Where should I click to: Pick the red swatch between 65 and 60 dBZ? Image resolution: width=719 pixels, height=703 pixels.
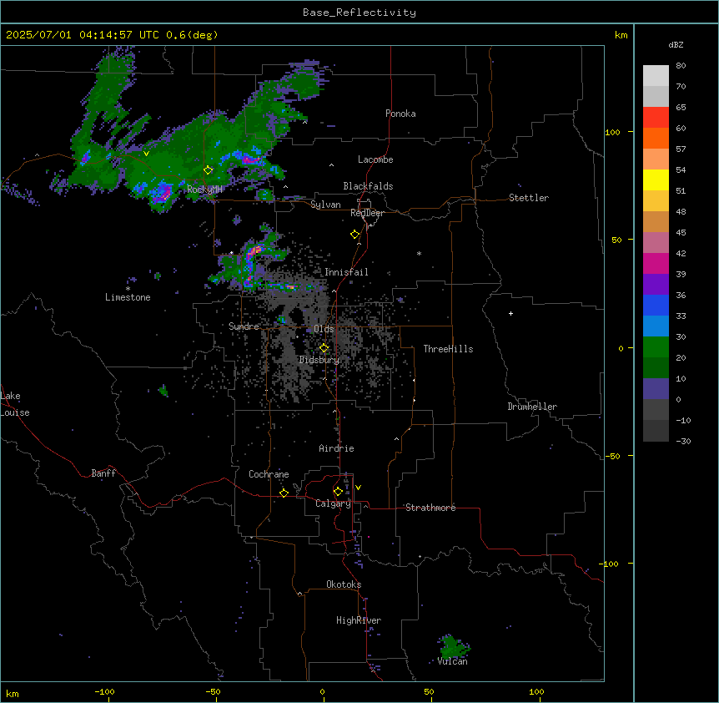pos(656,118)
